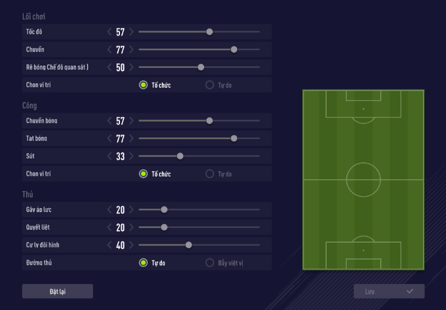Increase the Sút value with right arrow

pyautogui.click(x=131, y=156)
